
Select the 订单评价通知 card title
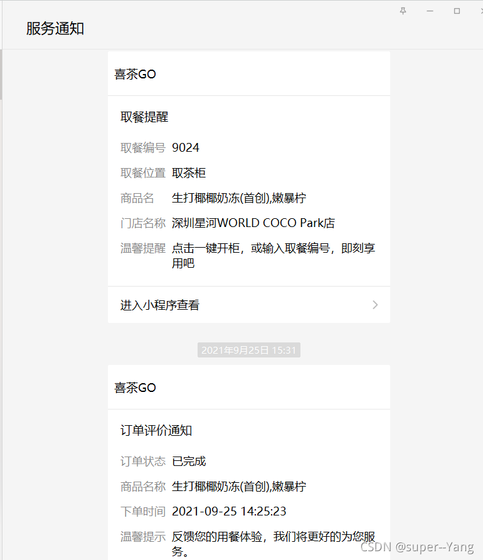click(x=156, y=430)
